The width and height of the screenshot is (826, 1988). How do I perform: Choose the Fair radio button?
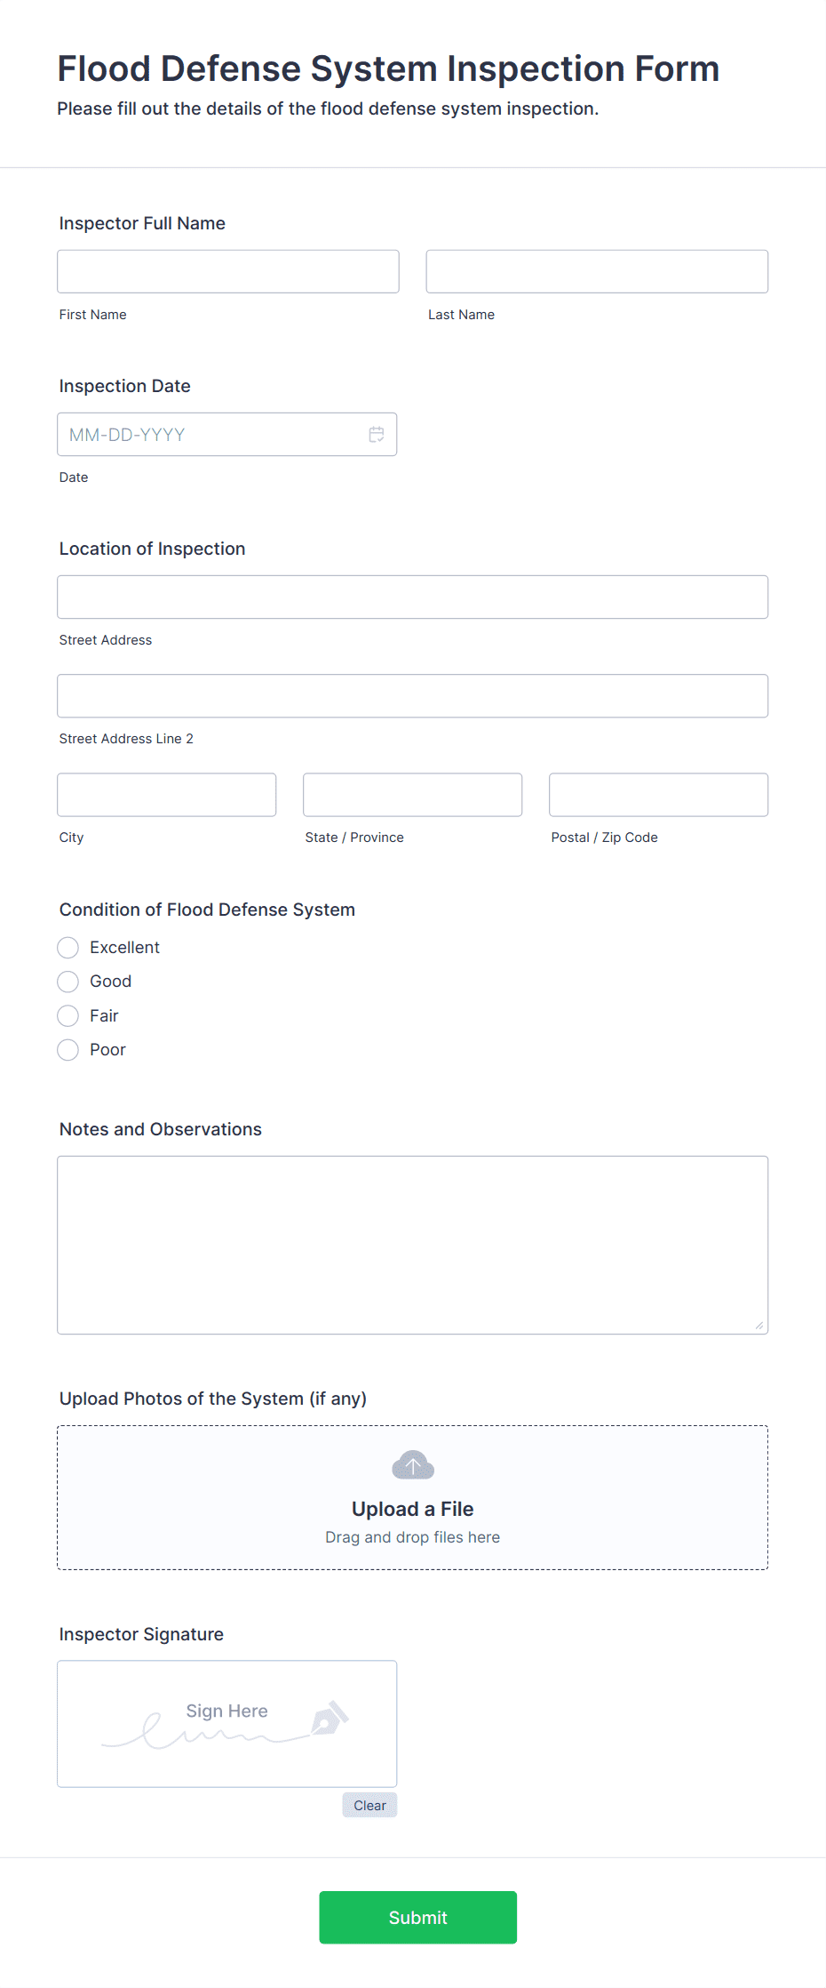coord(68,1015)
